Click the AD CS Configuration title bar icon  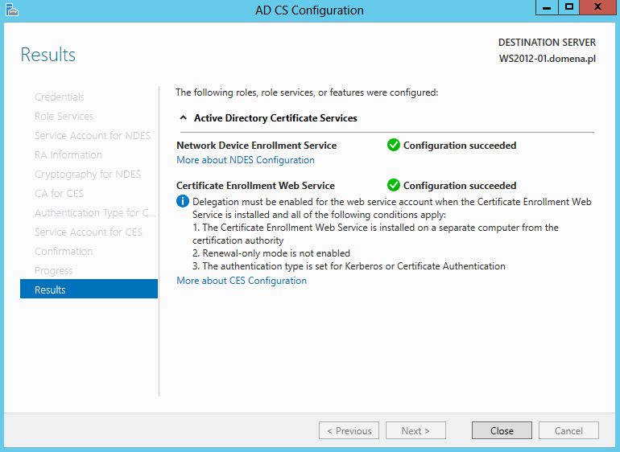coord(12,10)
